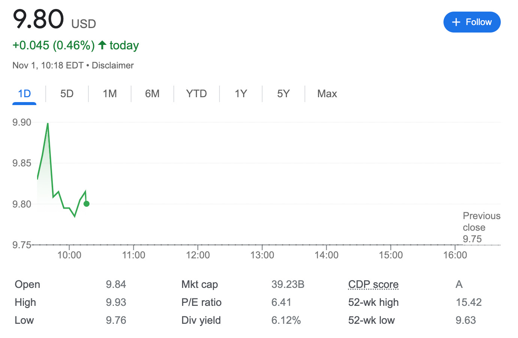Click the 9.75 y-axis label

pos(22,245)
